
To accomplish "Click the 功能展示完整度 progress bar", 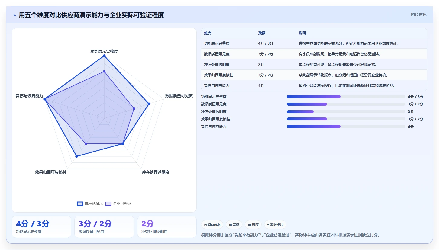I will 346,97.
